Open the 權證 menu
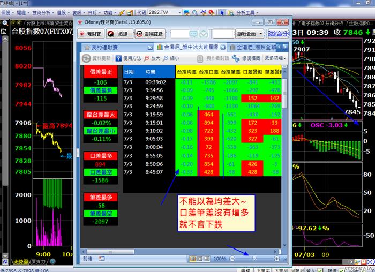The width and height of the screenshot is (375, 272). (22, 13)
